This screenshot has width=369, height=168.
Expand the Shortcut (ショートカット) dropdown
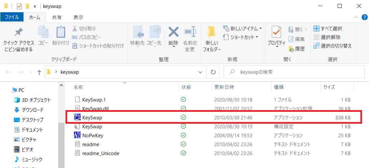pyautogui.click(x=257, y=37)
